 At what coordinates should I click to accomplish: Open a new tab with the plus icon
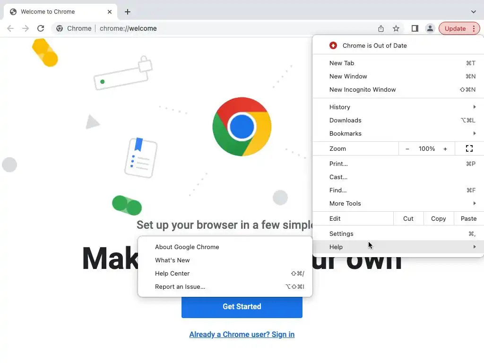[128, 12]
